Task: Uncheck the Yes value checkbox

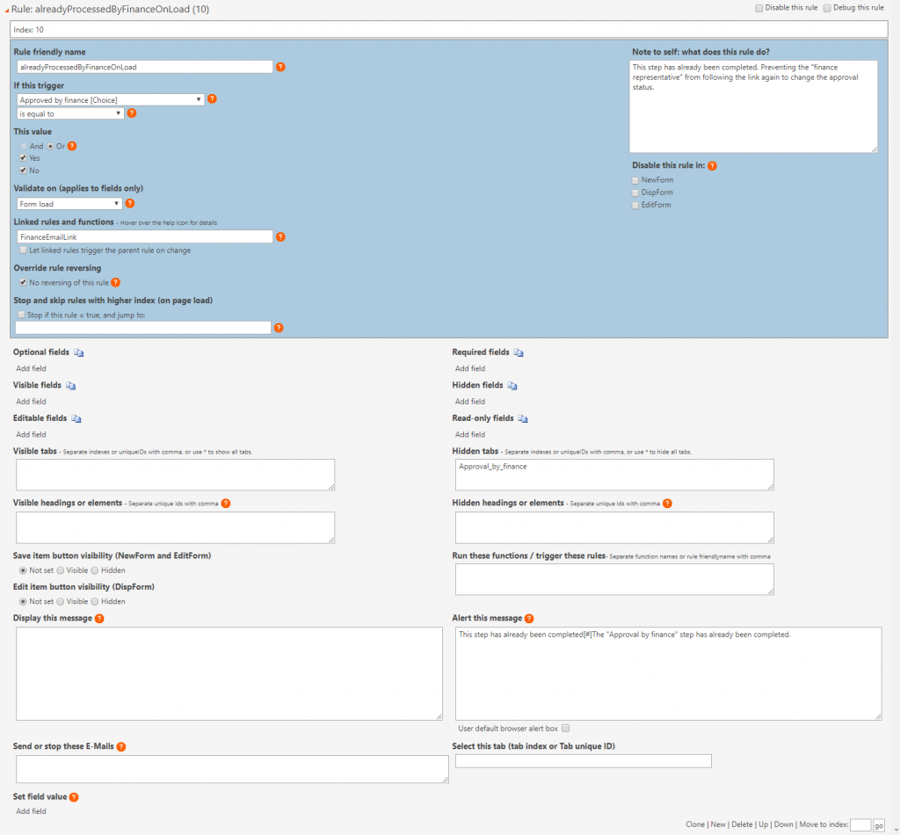Action: [24, 157]
